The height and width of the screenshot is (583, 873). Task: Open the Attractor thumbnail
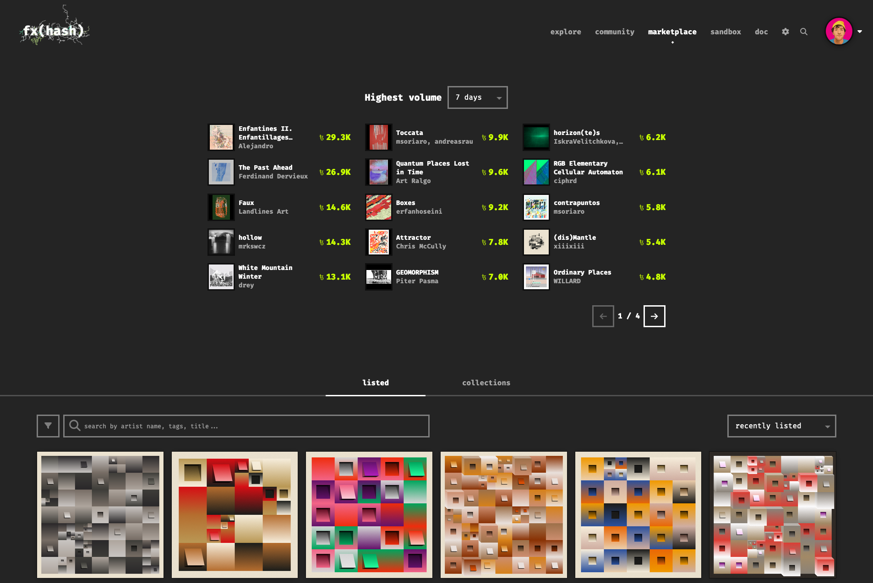[x=379, y=242]
